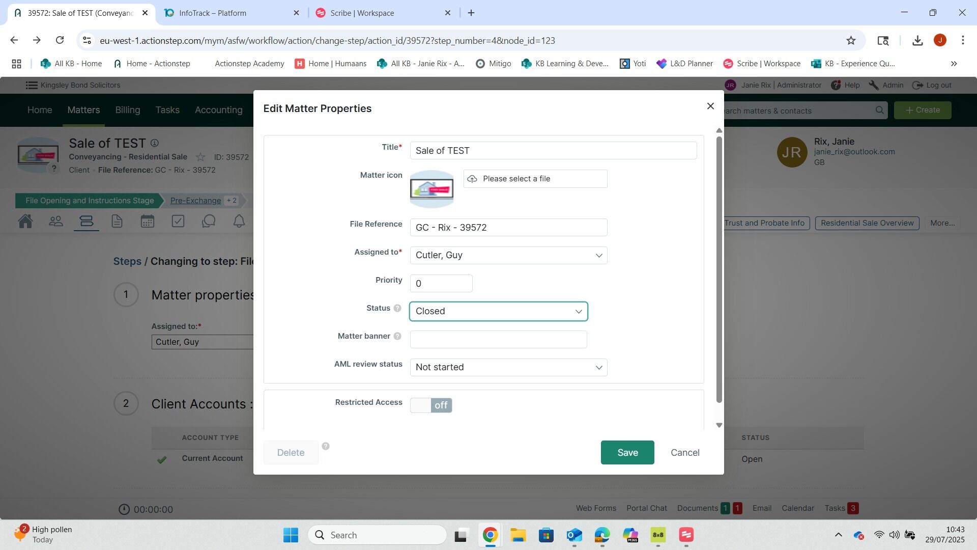Click help icon next to Status label

397,308
